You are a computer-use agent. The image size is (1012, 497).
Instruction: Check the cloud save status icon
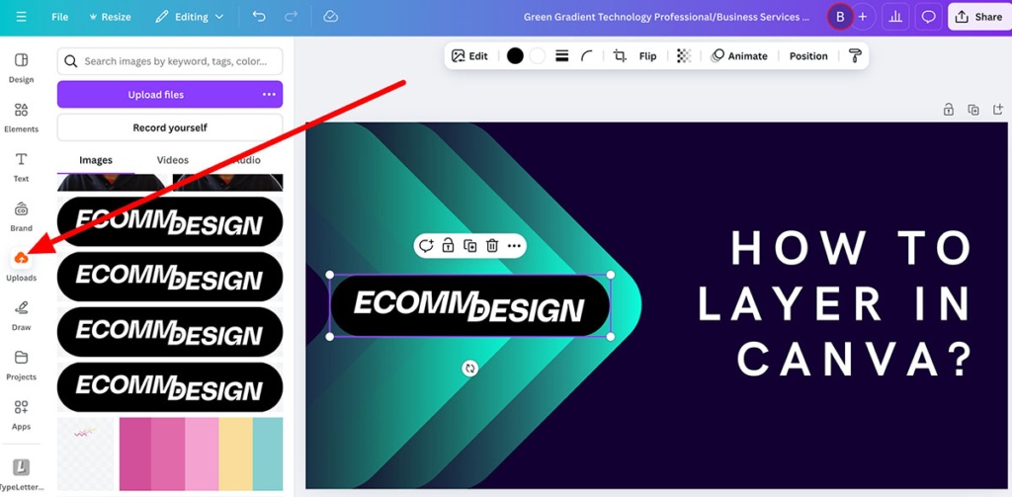(331, 17)
